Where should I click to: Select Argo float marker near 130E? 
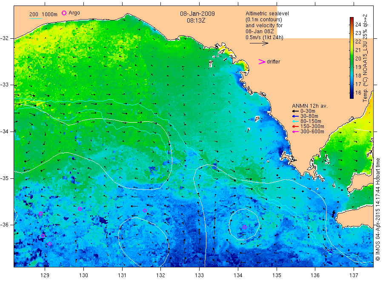tap(80, 209)
